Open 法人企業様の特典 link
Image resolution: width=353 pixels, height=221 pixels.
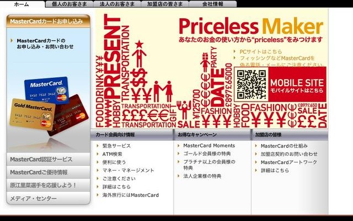202,176
